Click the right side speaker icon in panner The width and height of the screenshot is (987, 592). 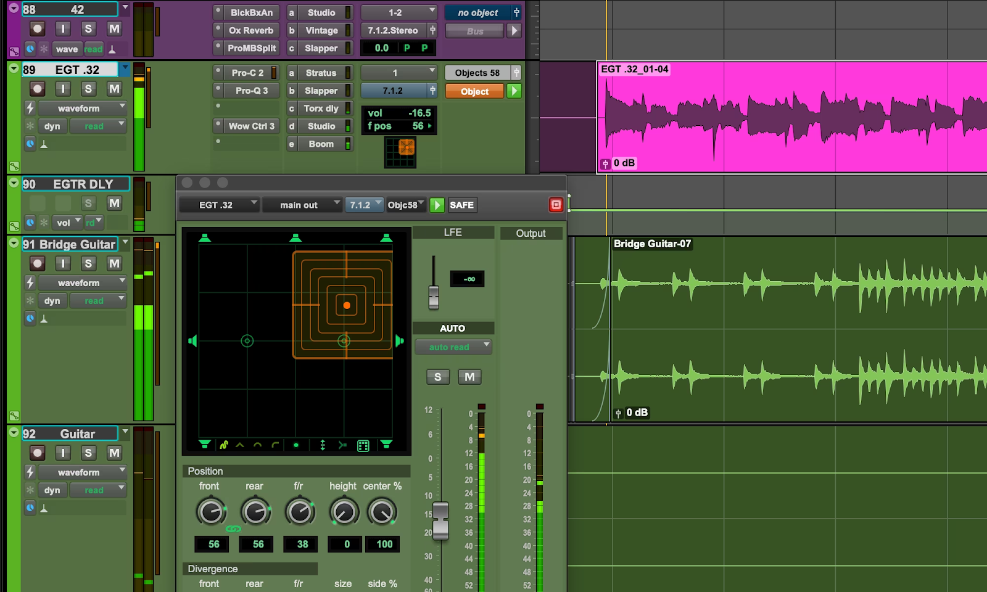tap(399, 340)
